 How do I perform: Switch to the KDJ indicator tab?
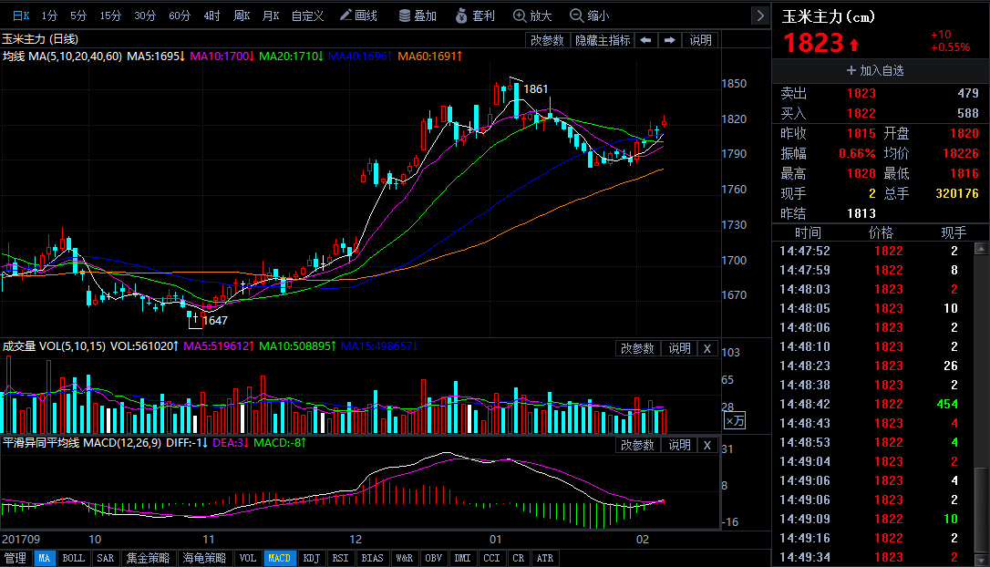click(x=311, y=558)
